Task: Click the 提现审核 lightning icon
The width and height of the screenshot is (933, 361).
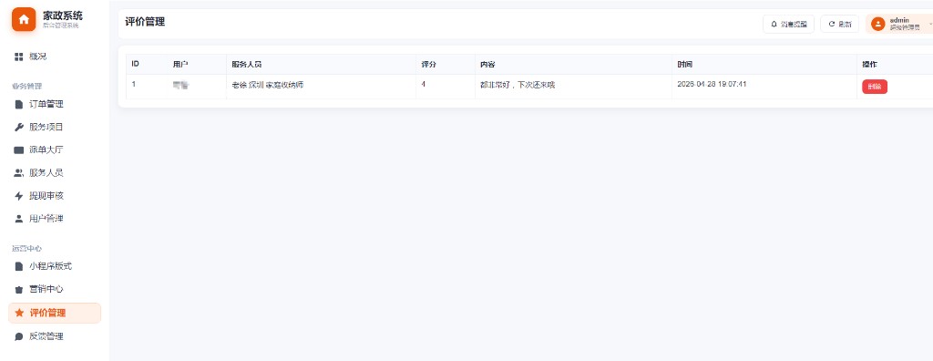Action: [18, 196]
